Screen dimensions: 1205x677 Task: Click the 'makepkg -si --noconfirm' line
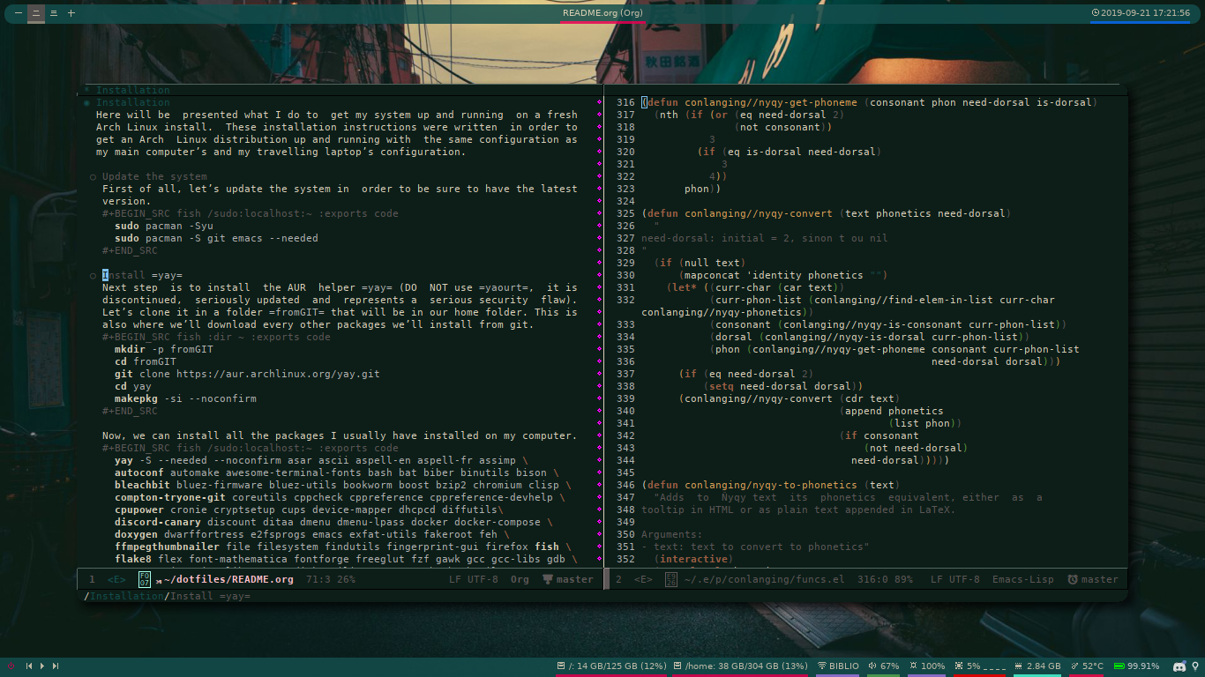point(185,398)
